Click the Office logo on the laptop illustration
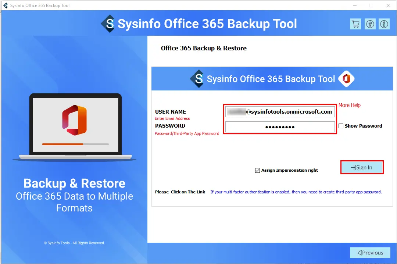This screenshot has width=397, height=264. [74, 120]
